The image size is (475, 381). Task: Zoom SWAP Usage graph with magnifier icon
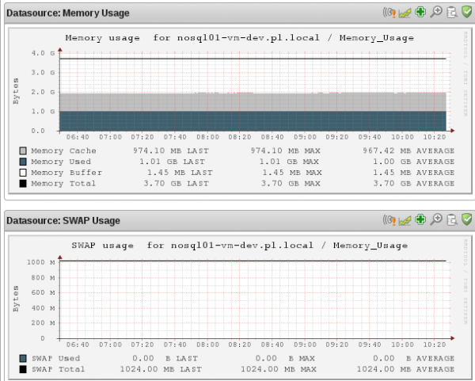point(435,219)
